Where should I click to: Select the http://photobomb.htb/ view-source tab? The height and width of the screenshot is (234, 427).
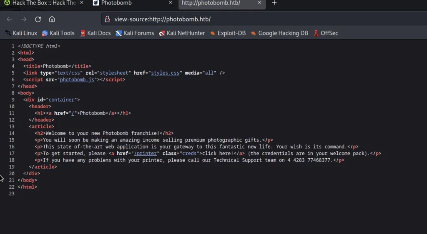tap(222, 3)
